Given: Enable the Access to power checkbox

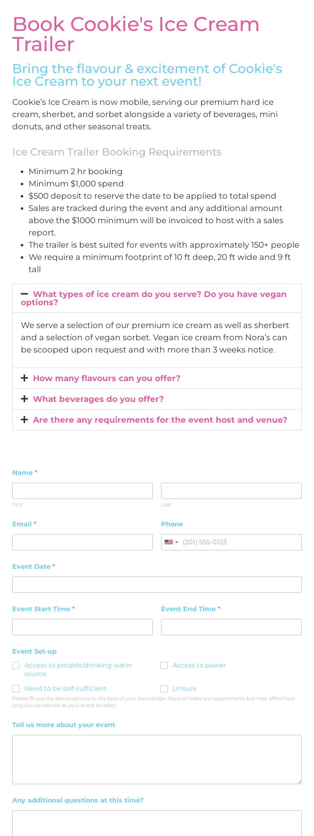Looking at the screenshot, I should (164, 665).
